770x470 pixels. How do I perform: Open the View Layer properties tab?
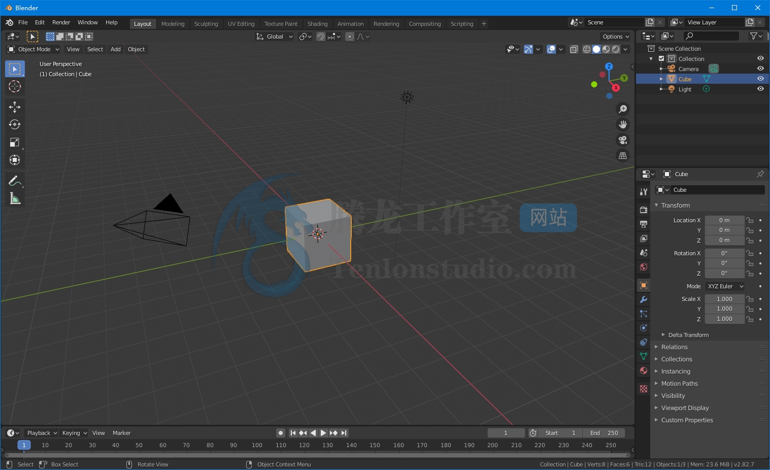point(644,239)
